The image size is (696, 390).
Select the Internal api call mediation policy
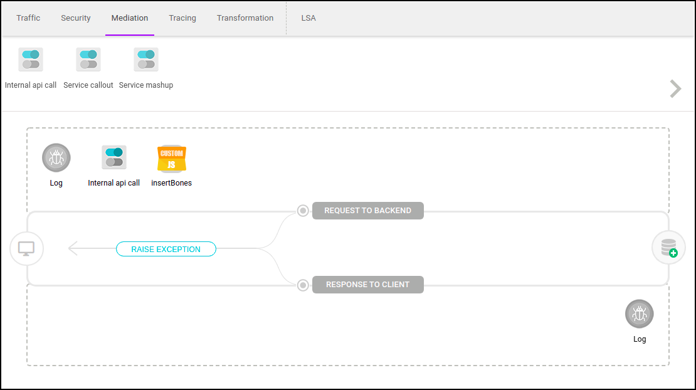30,59
